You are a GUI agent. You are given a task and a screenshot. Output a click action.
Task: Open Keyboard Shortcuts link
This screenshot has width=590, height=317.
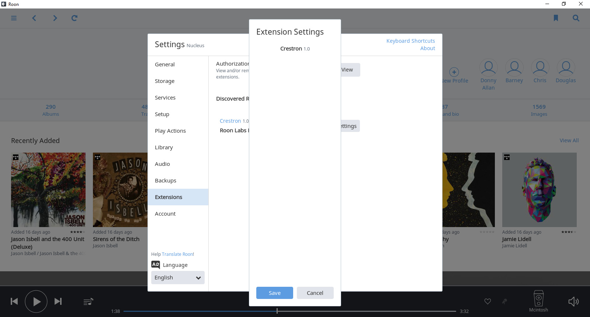click(410, 41)
